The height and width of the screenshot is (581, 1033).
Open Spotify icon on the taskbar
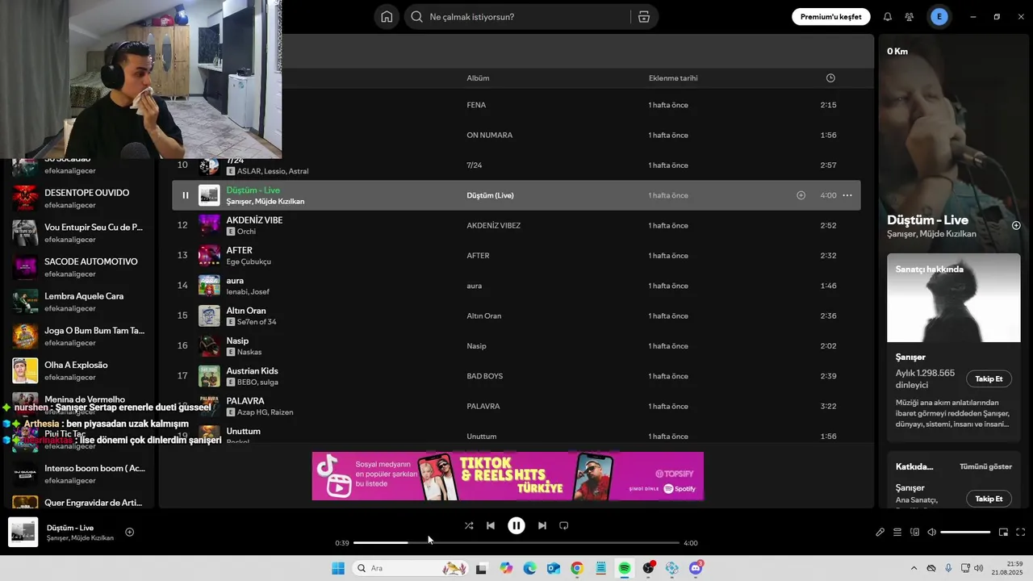[625, 568]
